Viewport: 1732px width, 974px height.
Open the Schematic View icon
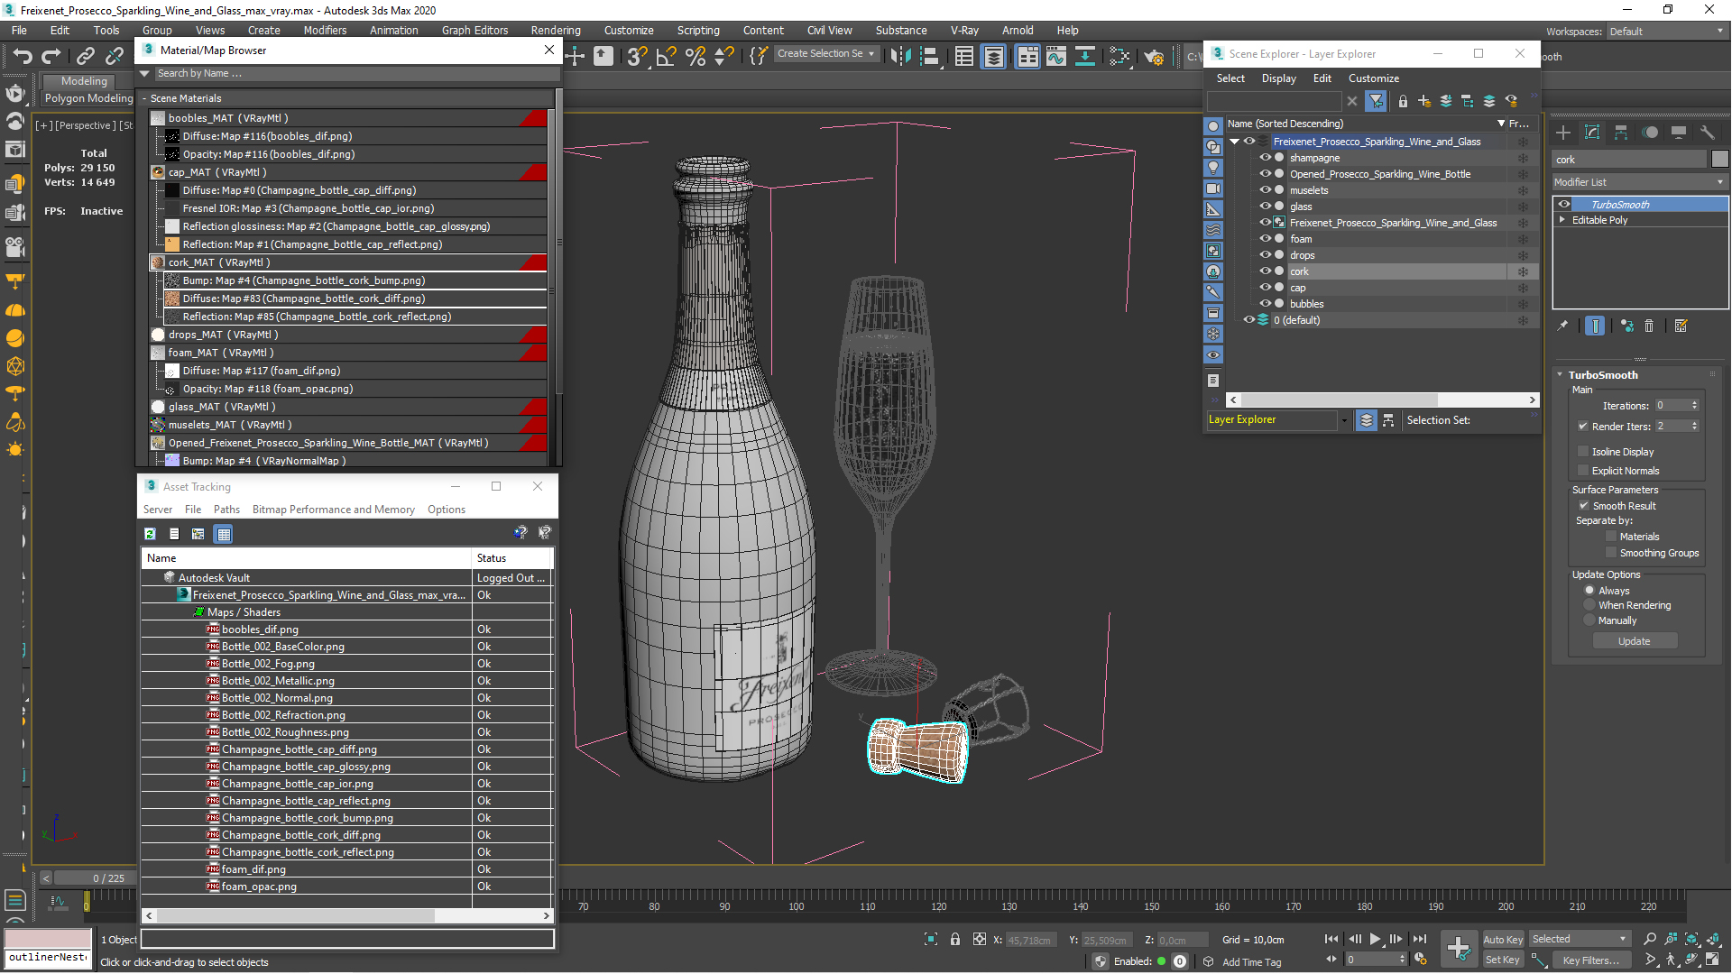click(x=1085, y=57)
